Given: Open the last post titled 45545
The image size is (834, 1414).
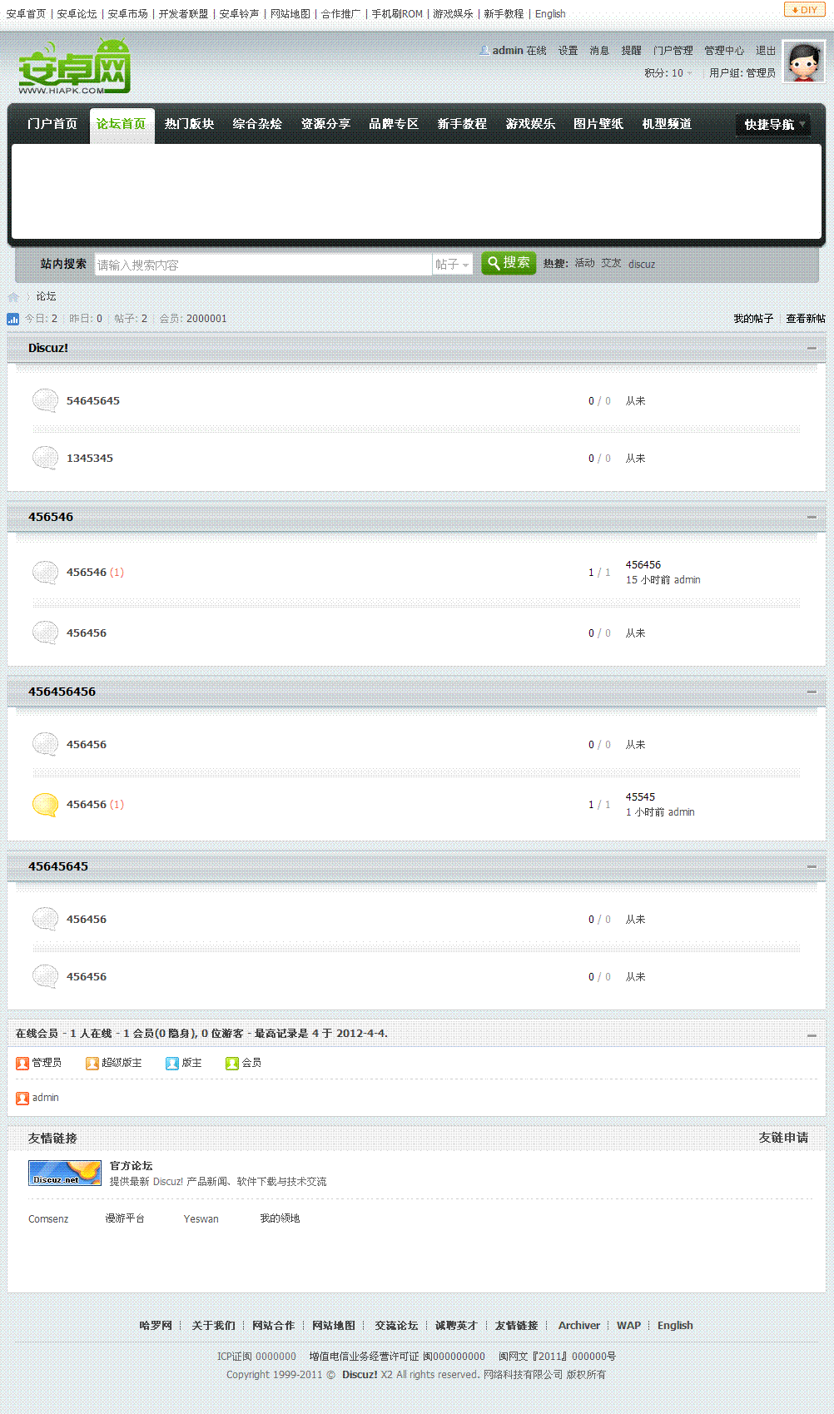Looking at the screenshot, I should 640,797.
